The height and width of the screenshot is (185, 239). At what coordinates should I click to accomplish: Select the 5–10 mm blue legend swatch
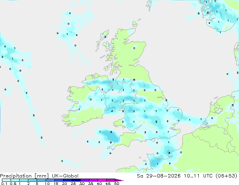[41, 180]
